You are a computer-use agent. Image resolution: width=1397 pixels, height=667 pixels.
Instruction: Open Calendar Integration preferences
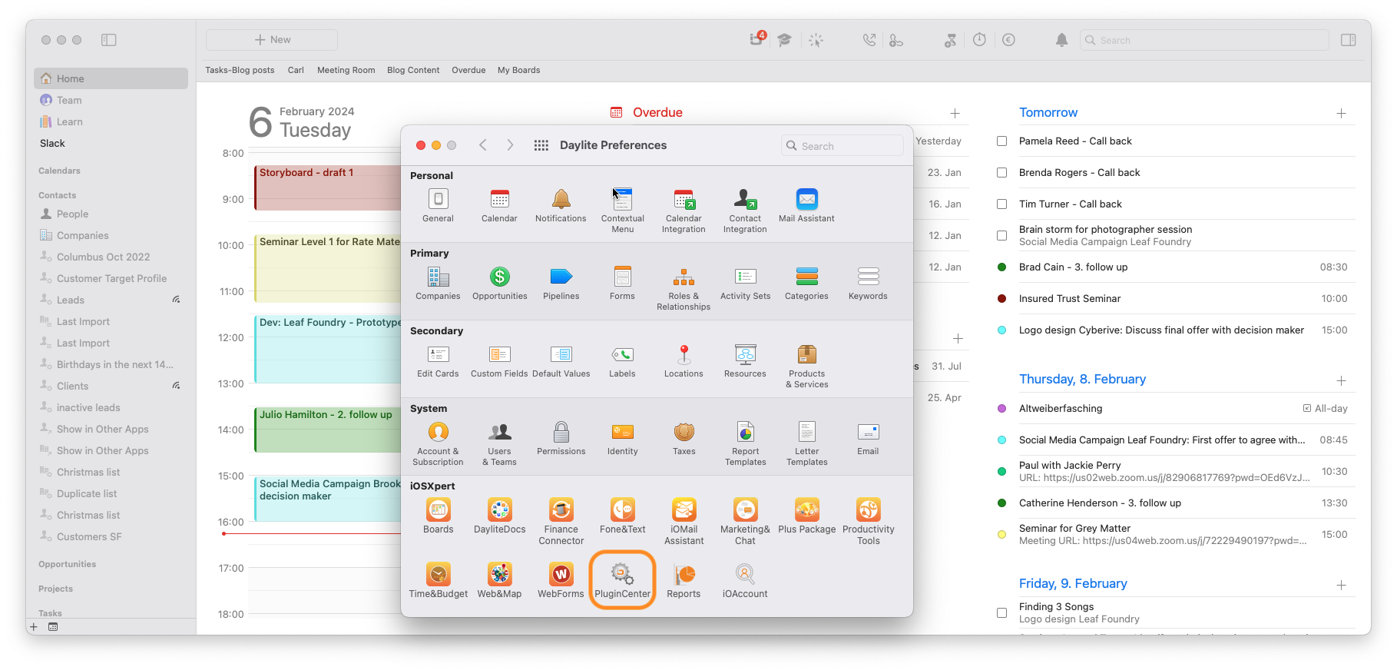point(684,210)
